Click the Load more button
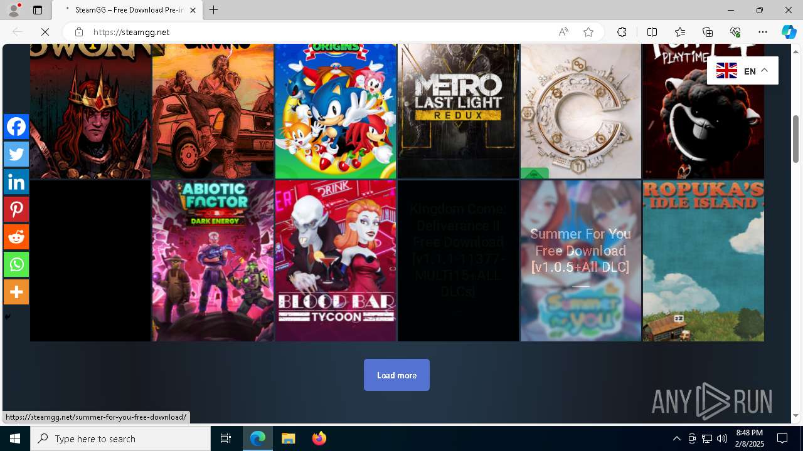Viewport: 803px width, 451px height. (396, 375)
